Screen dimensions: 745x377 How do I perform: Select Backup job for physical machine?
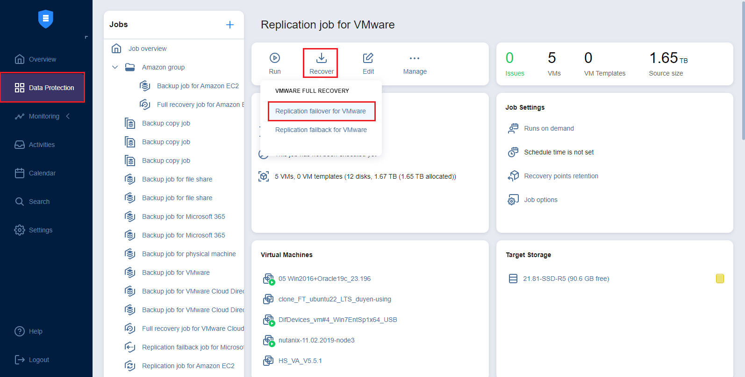point(189,254)
